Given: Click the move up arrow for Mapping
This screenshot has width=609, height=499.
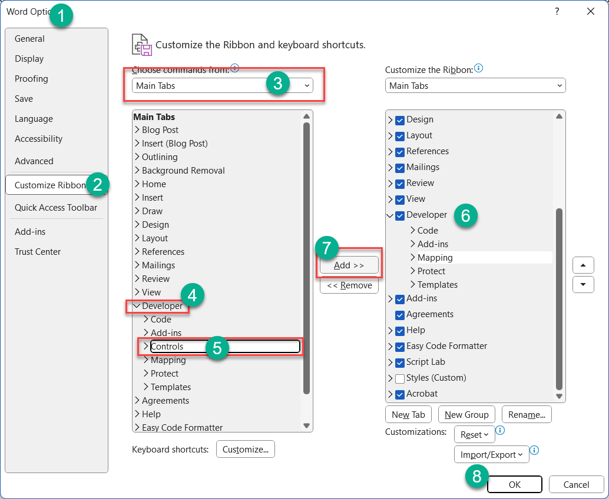Looking at the screenshot, I should click(583, 265).
